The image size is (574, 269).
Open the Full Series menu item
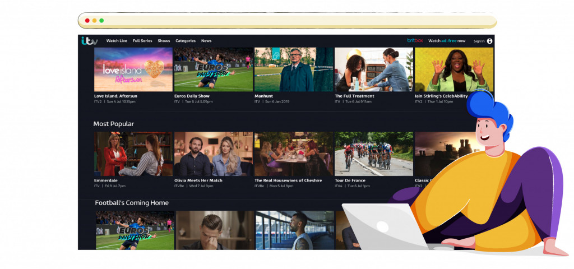coord(142,40)
